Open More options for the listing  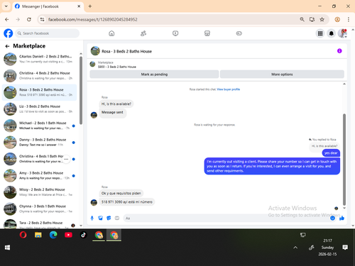coord(282,74)
